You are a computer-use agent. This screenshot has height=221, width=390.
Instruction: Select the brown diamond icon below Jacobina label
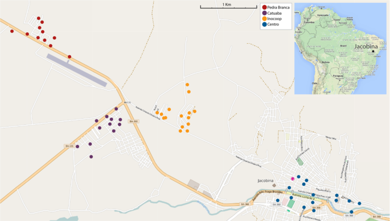[274, 185]
